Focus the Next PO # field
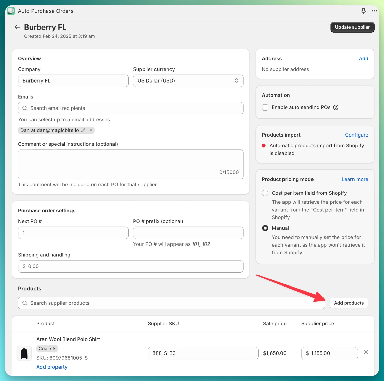 73,233
